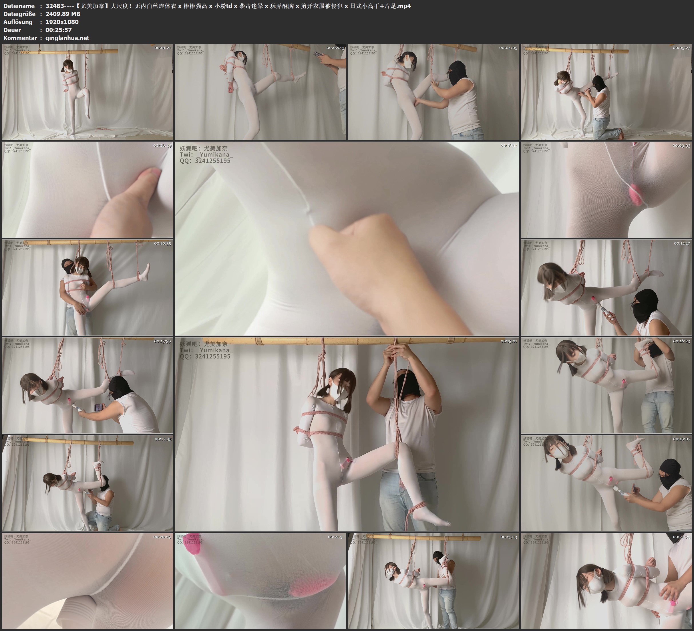This screenshot has width=694, height=631.
Task: Open the large frame stamped 00:15:01
Action: [x=347, y=434]
